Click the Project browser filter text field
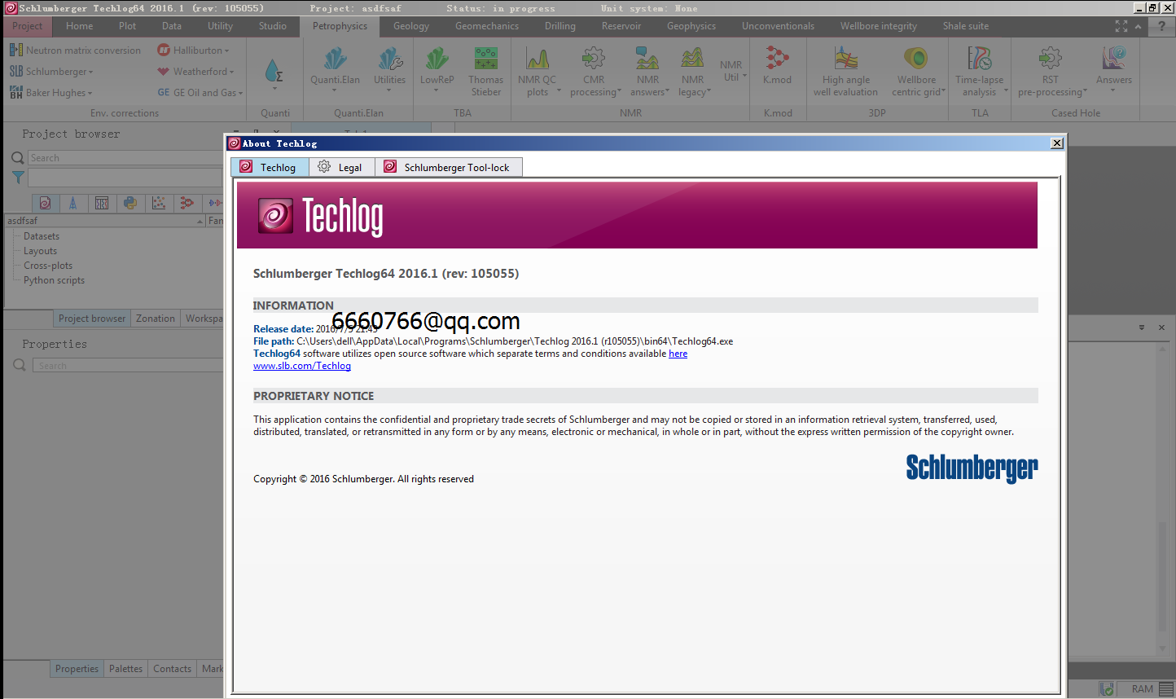This screenshot has height=699, width=1176. point(125,178)
